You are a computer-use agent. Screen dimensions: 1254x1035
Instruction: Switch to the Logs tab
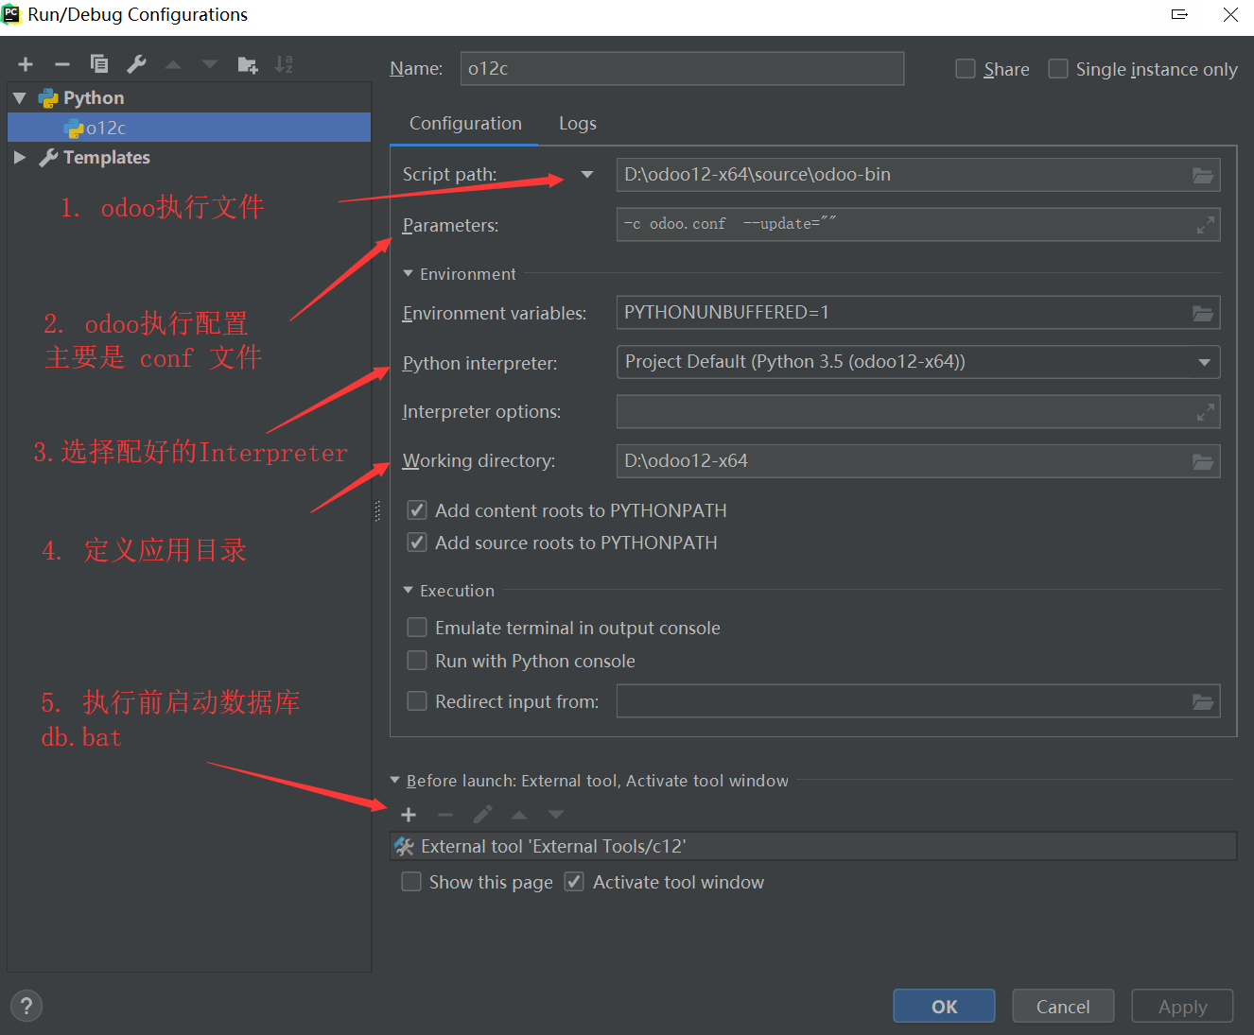click(578, 124)
